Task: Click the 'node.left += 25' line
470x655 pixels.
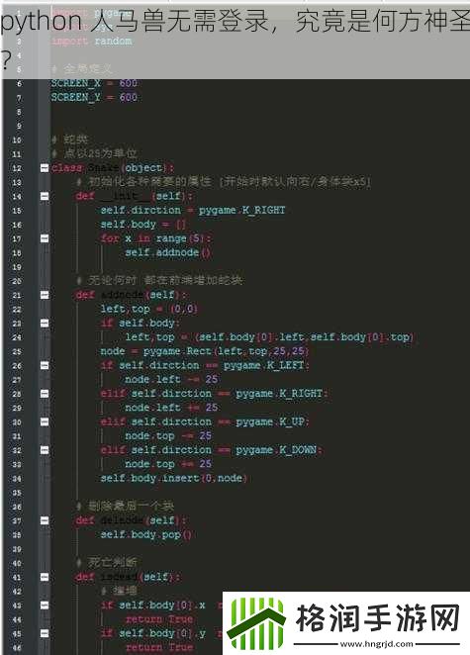Action: (171, 408)
